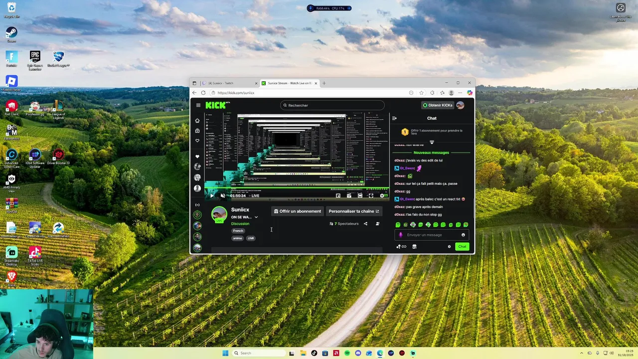Refresh the browser page
The width and height of the screenshot is (638, 359).
pyautogui.click(x=203, y=93)
